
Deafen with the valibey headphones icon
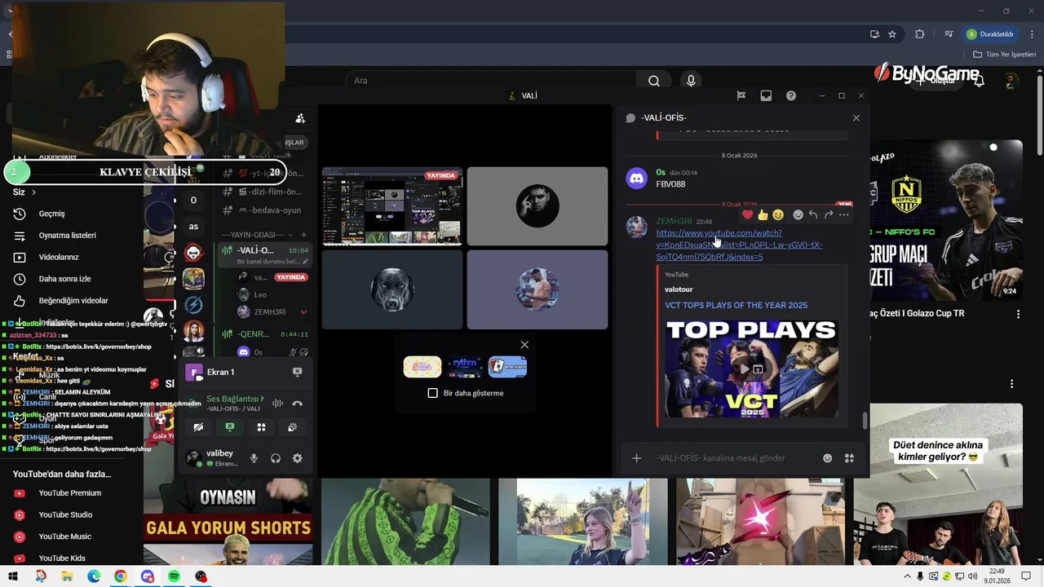point(276,458)
